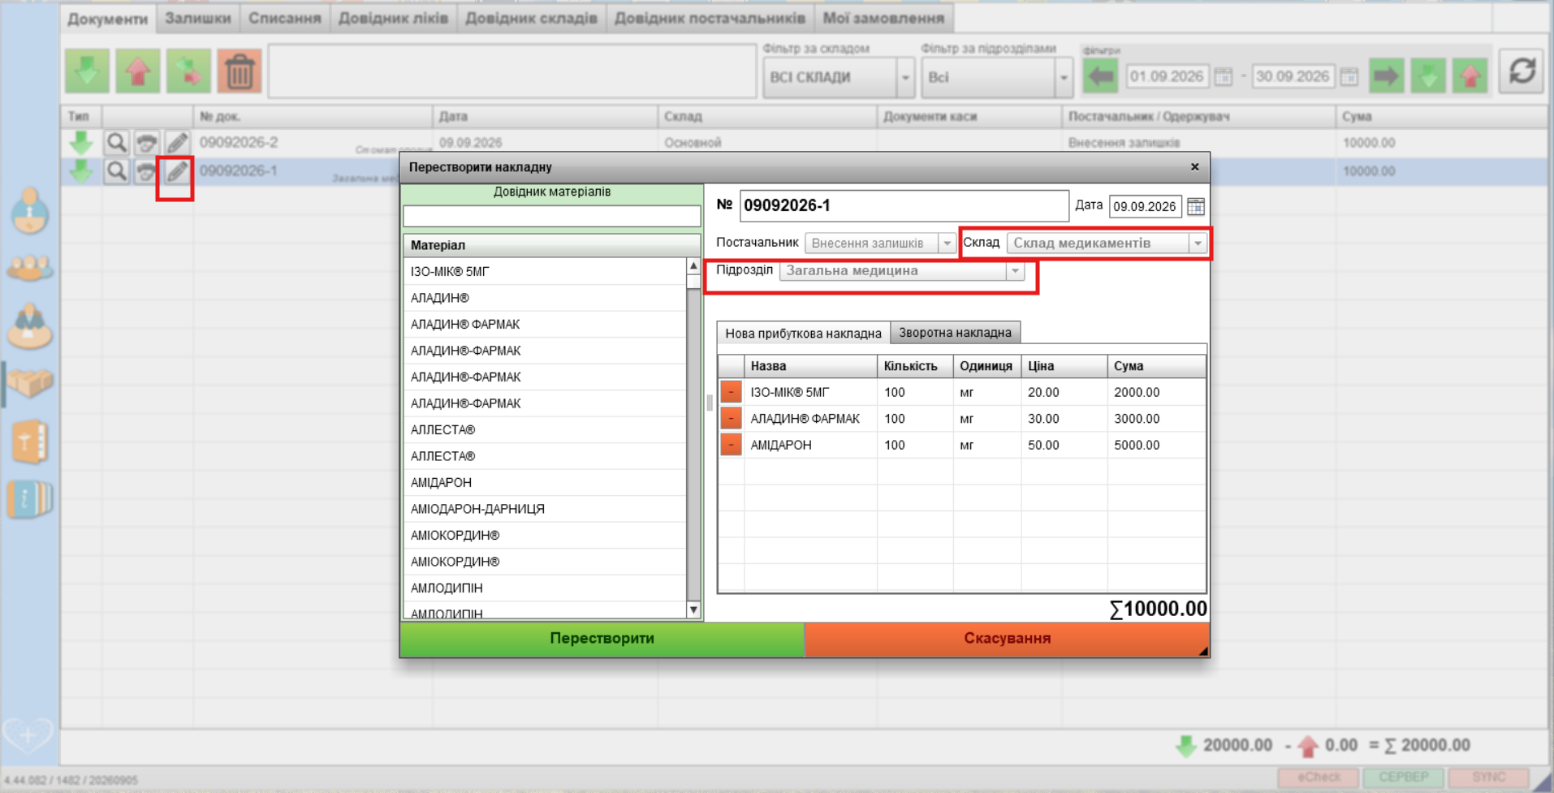Click the left arrow date filter icon

point(1101,77)
